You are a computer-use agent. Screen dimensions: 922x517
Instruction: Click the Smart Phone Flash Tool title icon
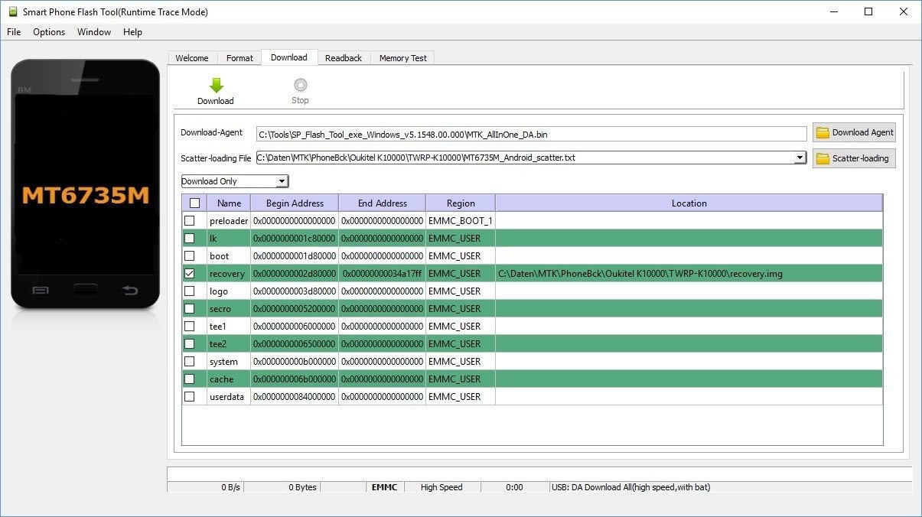point(12,11)
